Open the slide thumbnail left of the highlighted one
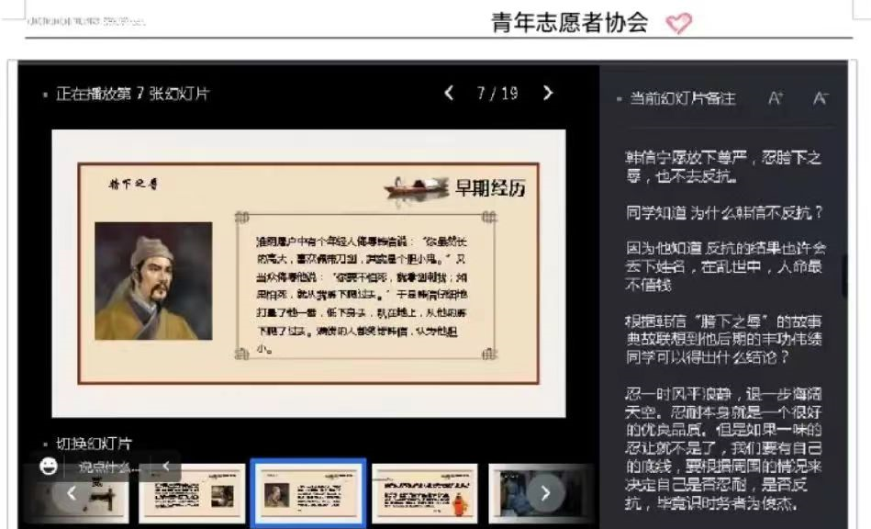 (x=192, y=493)
